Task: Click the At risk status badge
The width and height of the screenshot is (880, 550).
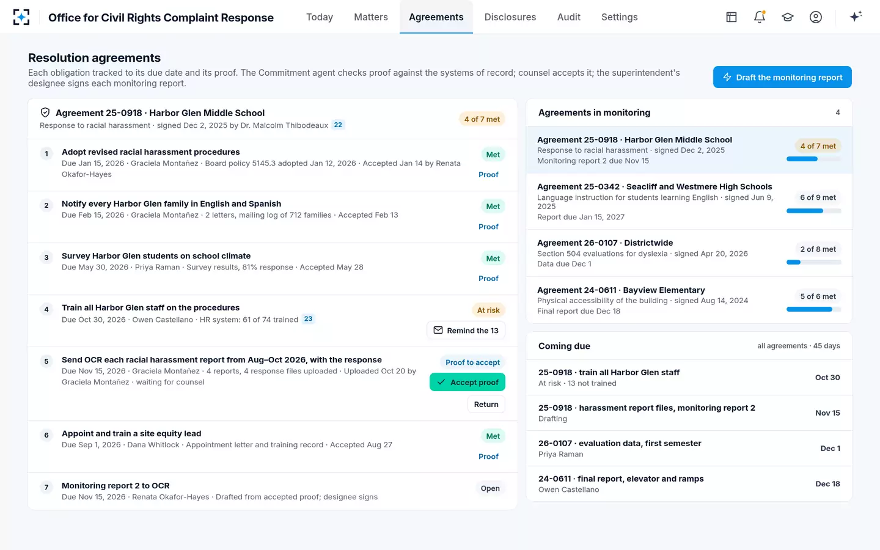Action: (x=488, y=310)
